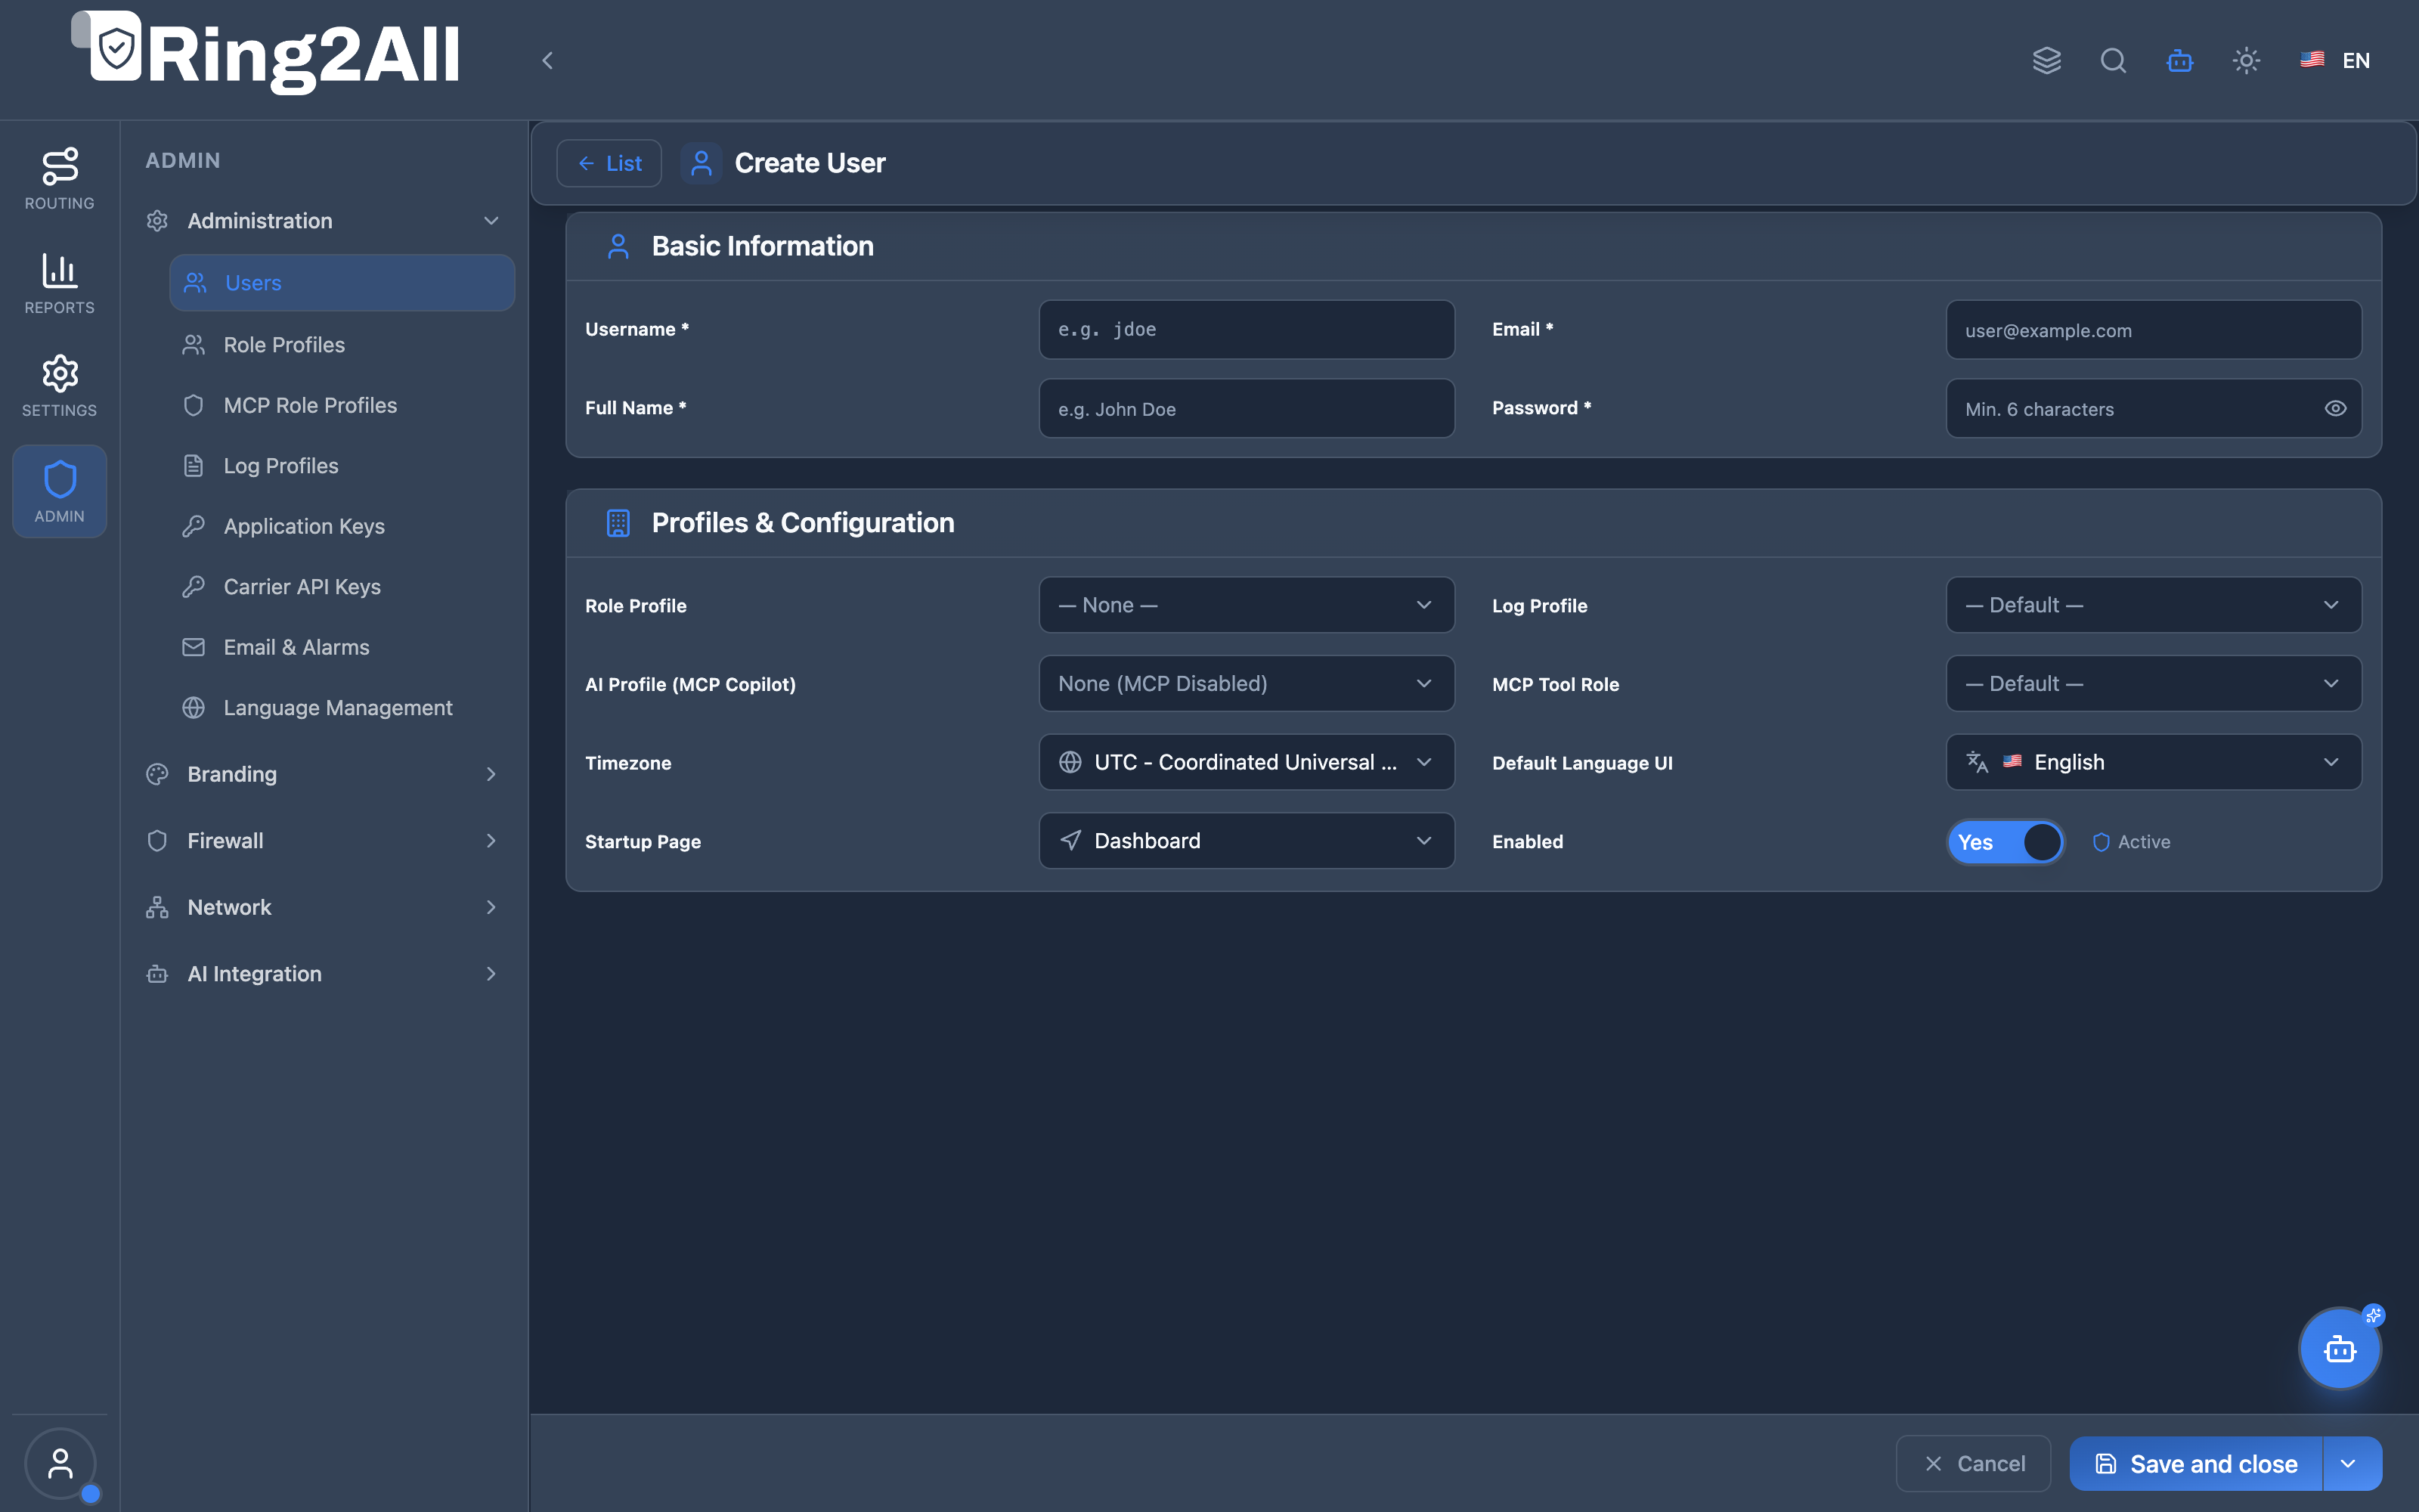Toggle the Enabled Yes switch
This screenshot has height=1512, width=2419.
coord(2006,842)
